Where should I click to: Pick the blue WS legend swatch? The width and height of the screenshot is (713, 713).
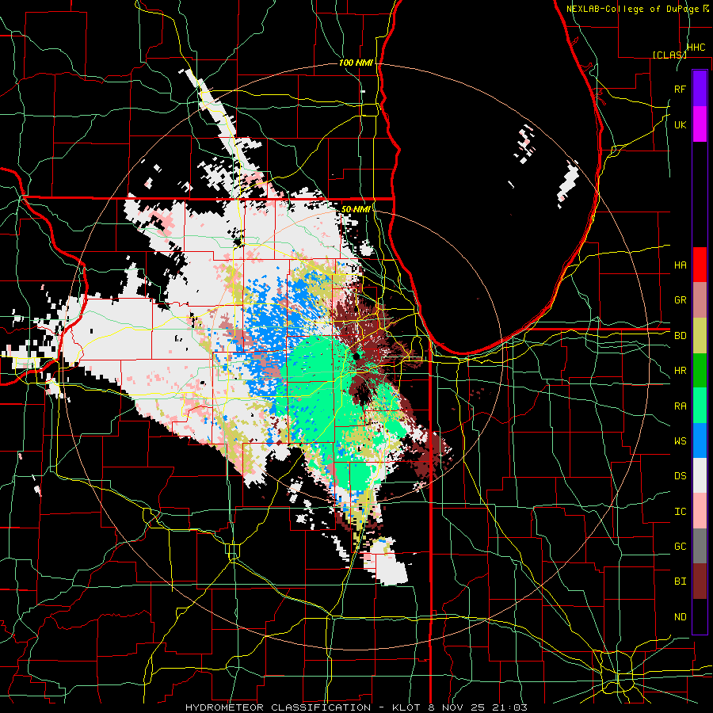700,440
